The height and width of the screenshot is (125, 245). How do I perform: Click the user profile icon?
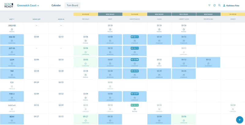224,6
